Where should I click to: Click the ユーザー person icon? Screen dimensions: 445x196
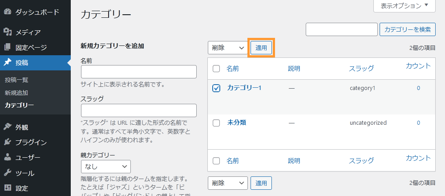point(8,158)
